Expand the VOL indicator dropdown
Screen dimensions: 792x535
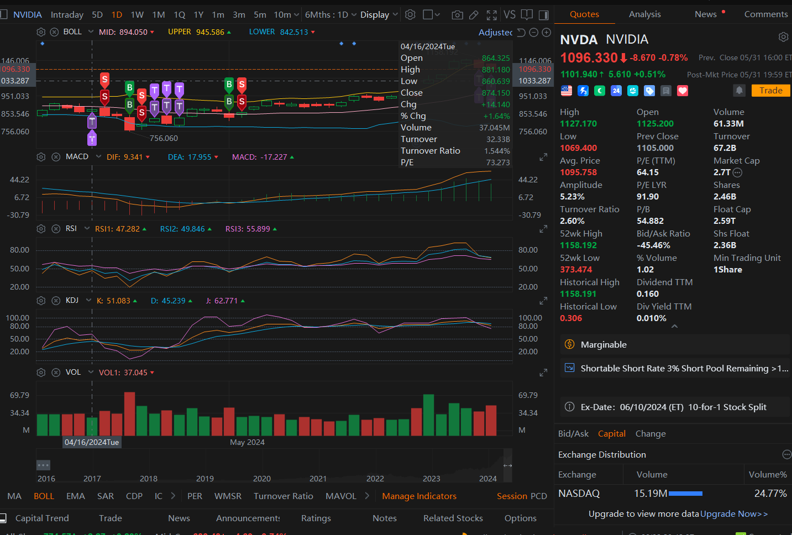91,373
